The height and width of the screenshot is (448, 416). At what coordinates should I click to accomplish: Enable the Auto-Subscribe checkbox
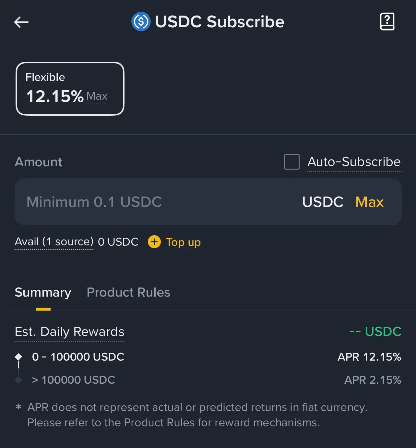[x=291, y=162]
